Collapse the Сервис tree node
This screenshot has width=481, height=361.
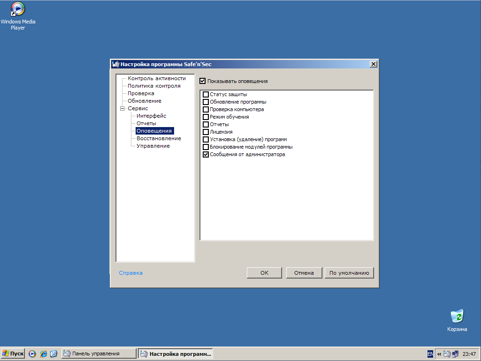click(122, 108)
